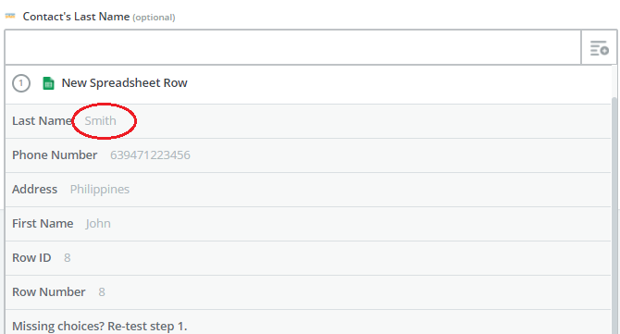Focus the Contact's Last Name input field
620x334 pixels.
click(293, 48)
